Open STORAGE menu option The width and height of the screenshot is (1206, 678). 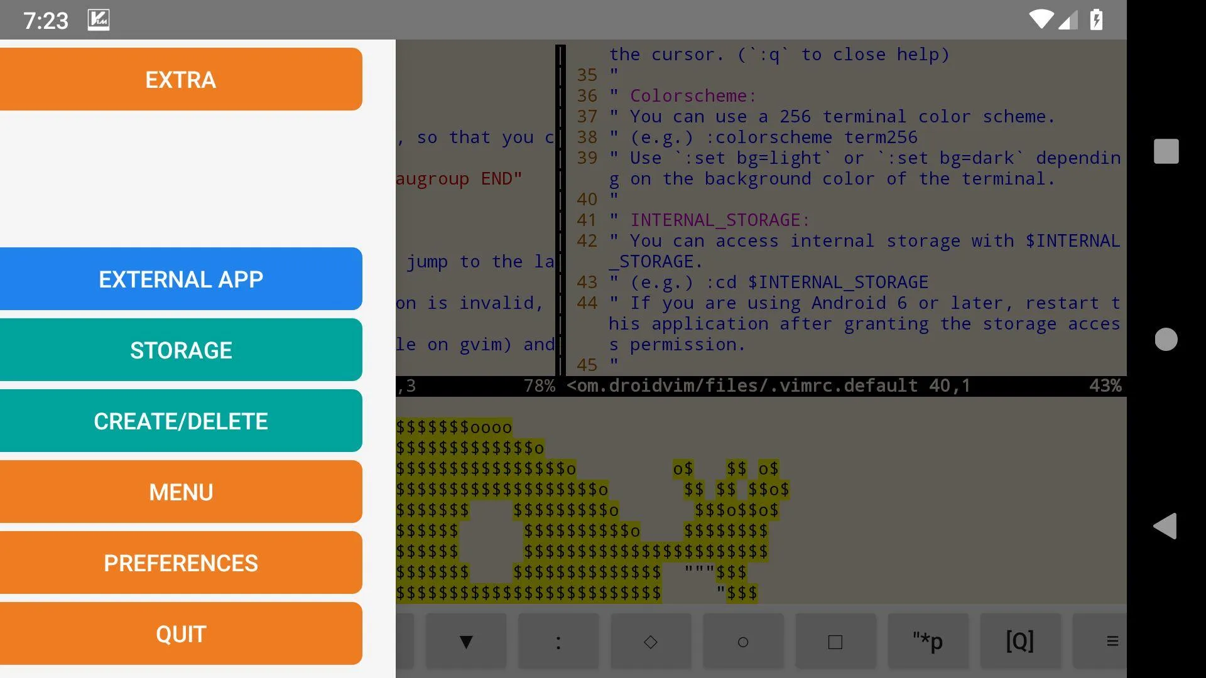180,349
